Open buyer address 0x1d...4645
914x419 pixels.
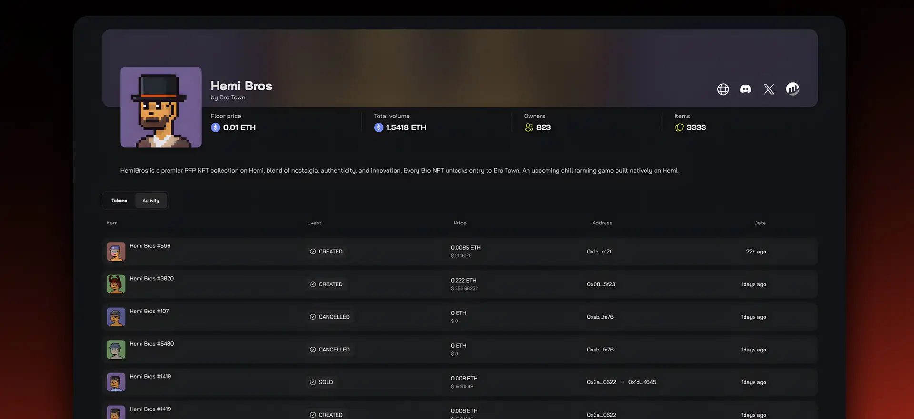[642, 382]
